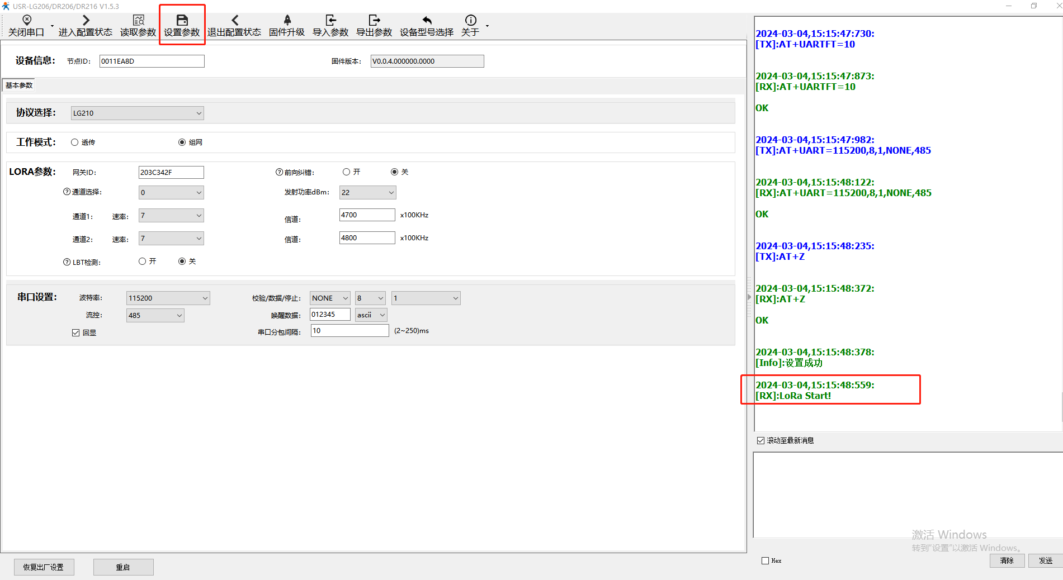Open the 通道选择 dropdown
Viewport: 1063px width, 580px height.
click(171, 192)
